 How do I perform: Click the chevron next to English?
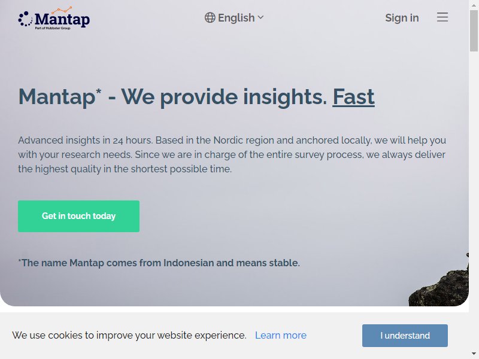click(x=260, y=17)
